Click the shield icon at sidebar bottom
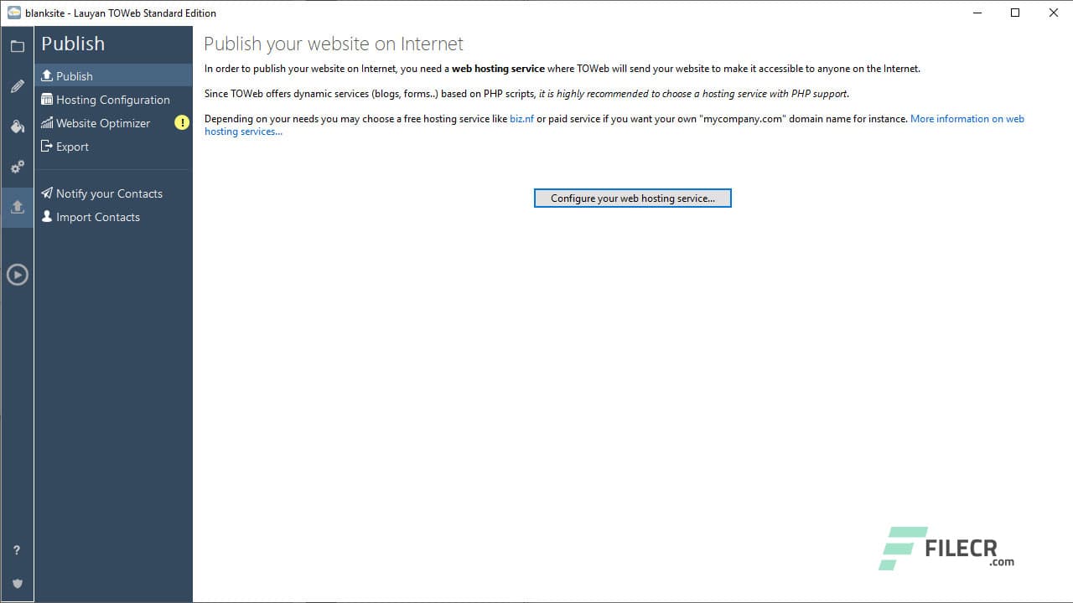Screen dimensions: 1073x603 coord(17,584)
